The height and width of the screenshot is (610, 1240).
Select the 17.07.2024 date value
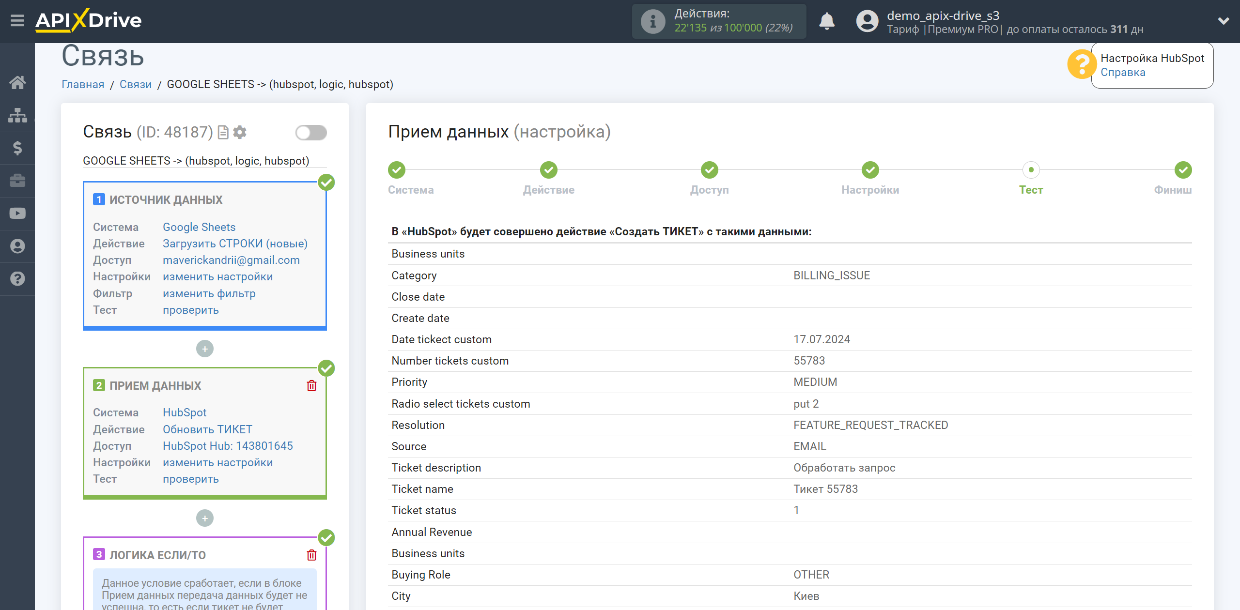(x=821, y=339)
